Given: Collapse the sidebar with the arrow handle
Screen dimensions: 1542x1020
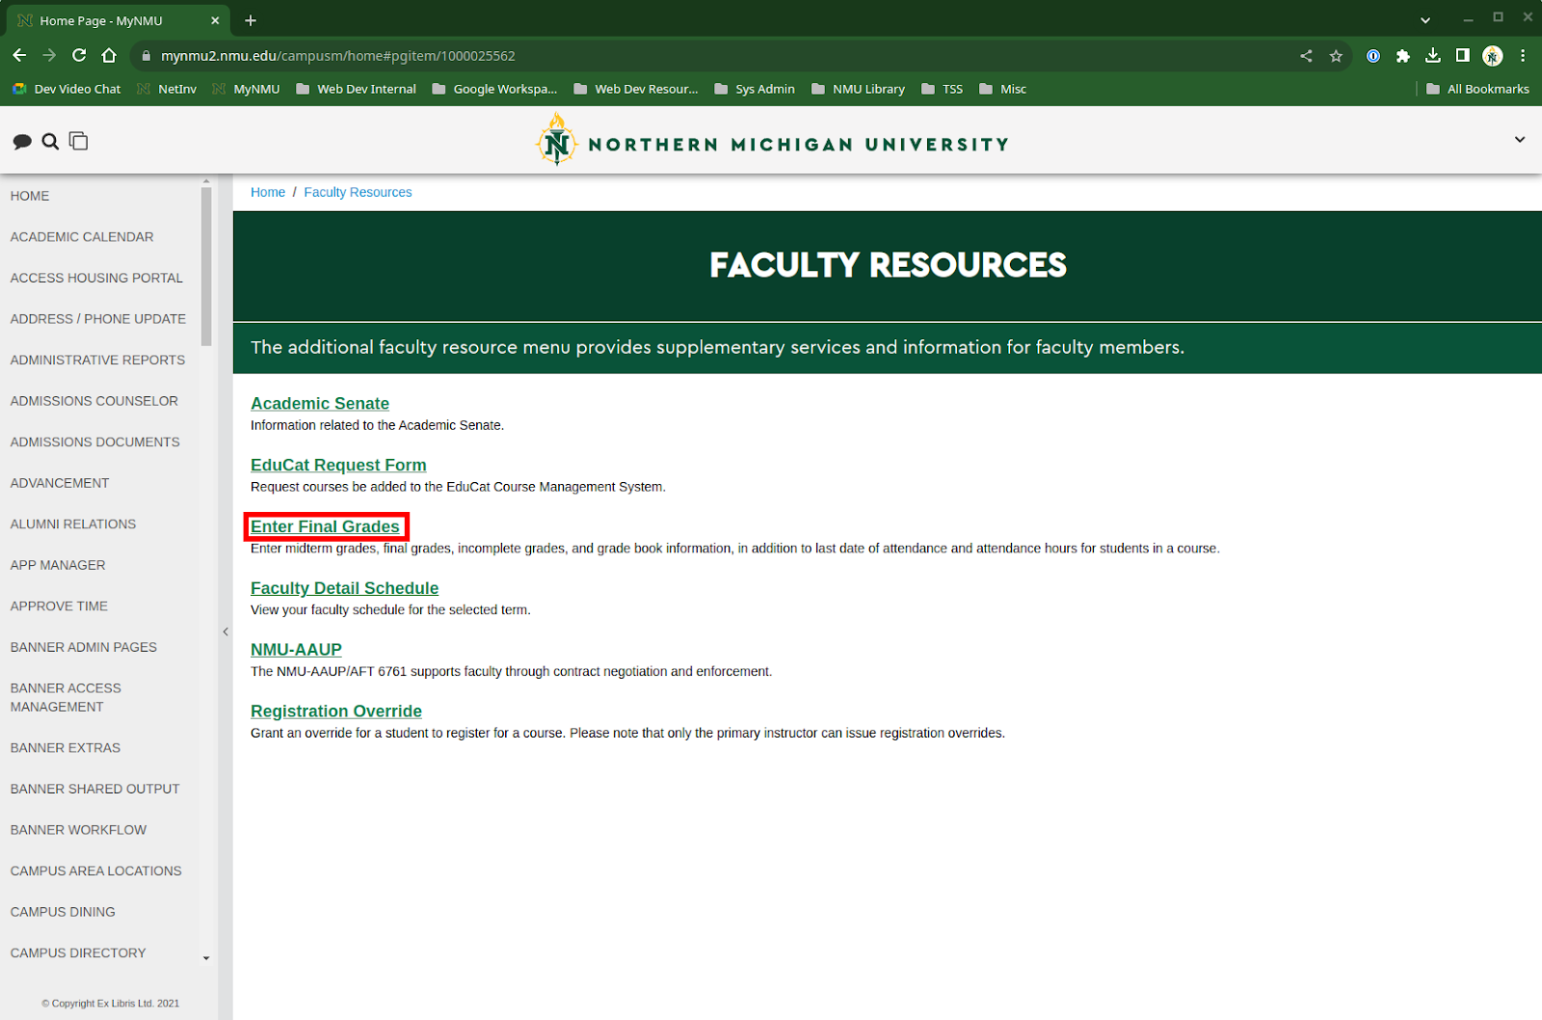Looking at the screenshot, I should click(x=226, y=631).
